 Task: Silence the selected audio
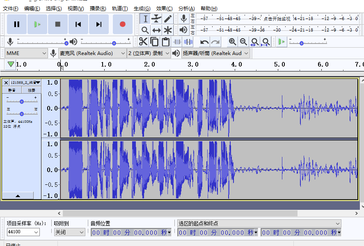point(188,42)
